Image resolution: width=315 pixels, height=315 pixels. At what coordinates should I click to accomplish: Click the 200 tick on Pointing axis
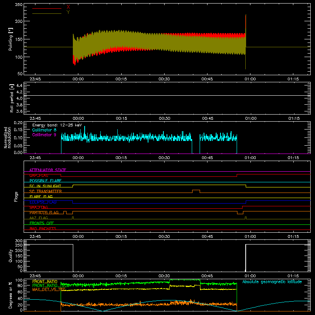tap(19, 21)
